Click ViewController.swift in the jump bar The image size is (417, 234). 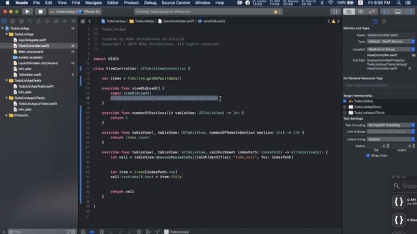(176, 21)
